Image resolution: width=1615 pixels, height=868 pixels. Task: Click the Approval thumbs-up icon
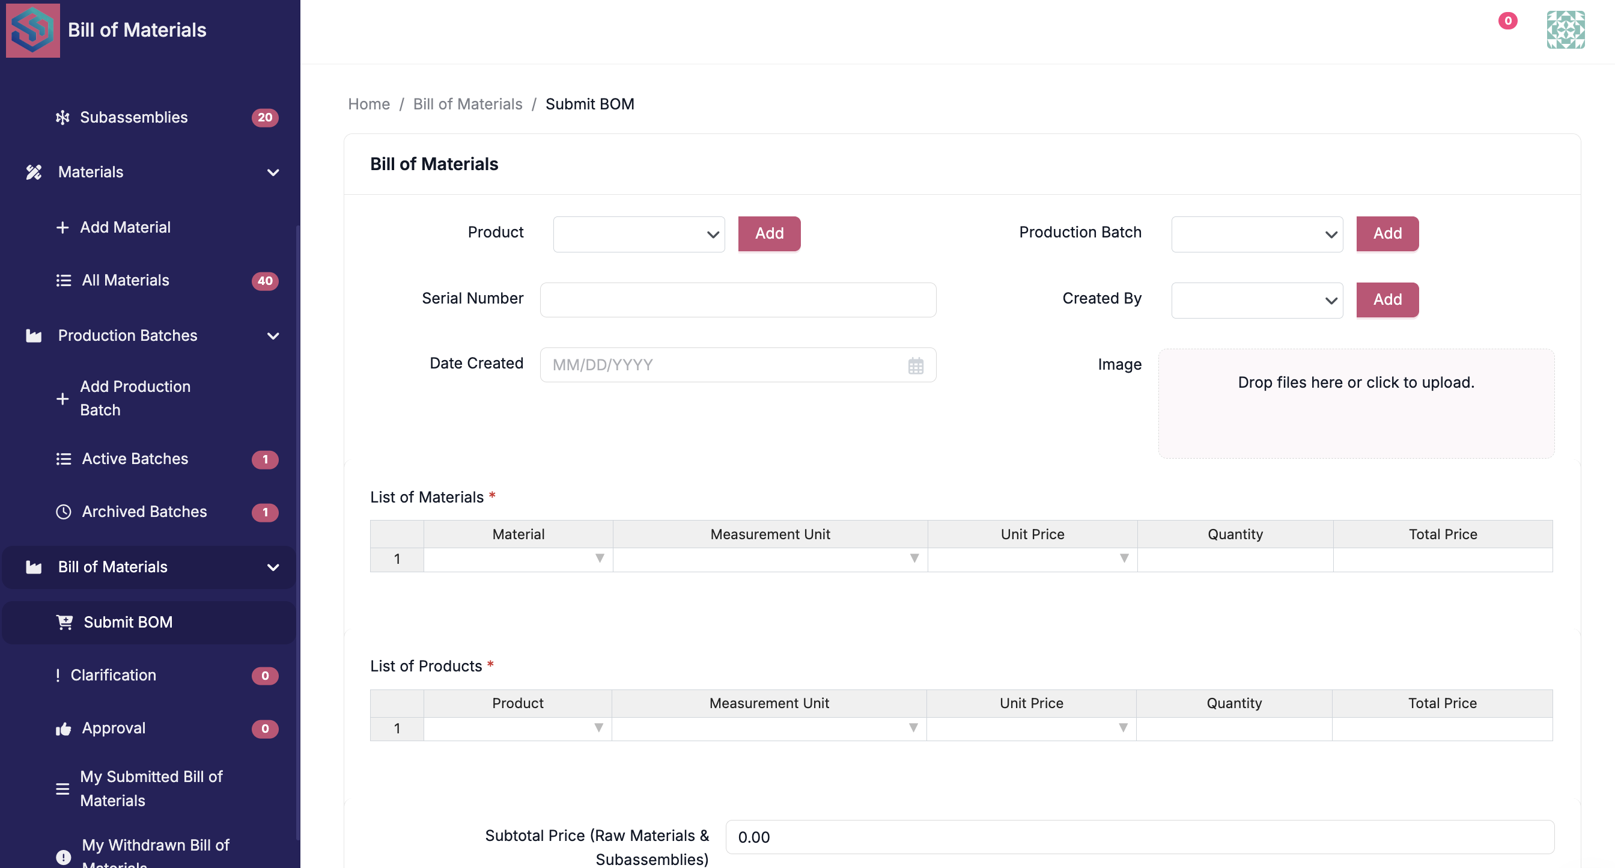[63, 729]
